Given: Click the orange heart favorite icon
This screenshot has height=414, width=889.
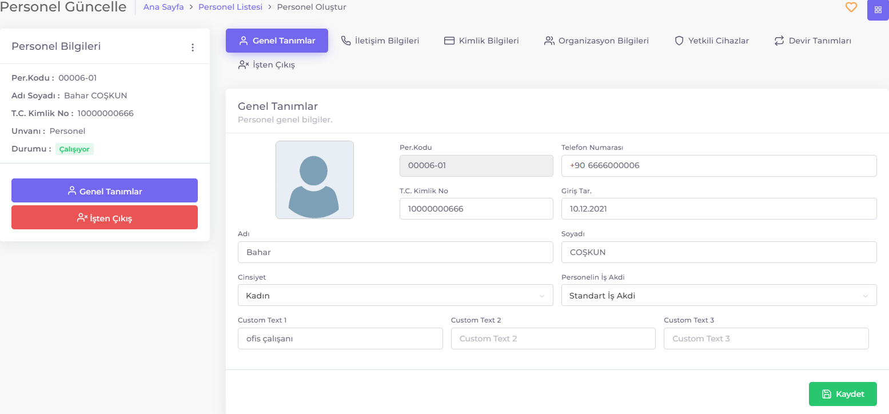Looking at the screenshot, I should point(851,7).
